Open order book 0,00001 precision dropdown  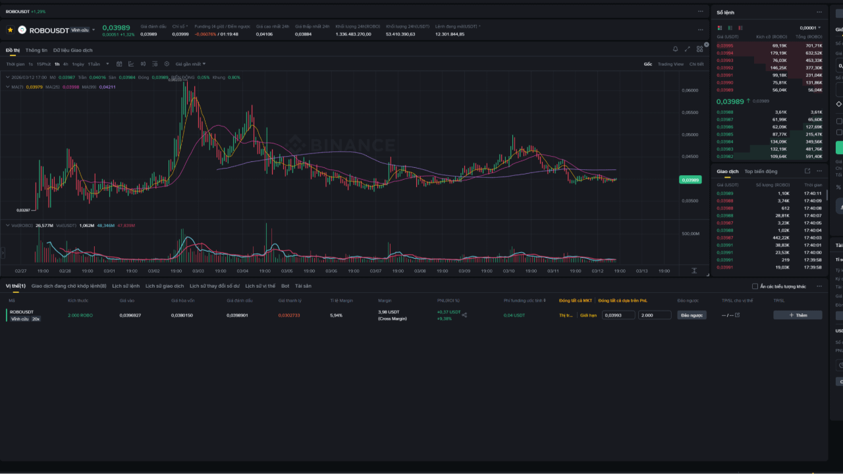click(810, 28)
